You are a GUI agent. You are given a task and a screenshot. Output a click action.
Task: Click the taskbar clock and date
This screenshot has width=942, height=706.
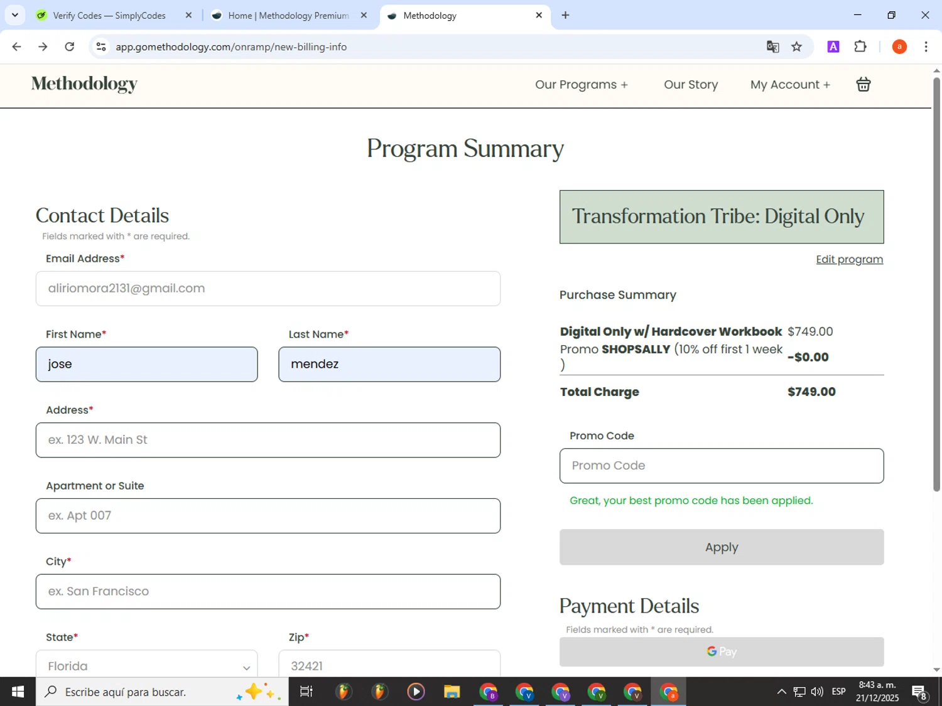[x=877, y=692]
